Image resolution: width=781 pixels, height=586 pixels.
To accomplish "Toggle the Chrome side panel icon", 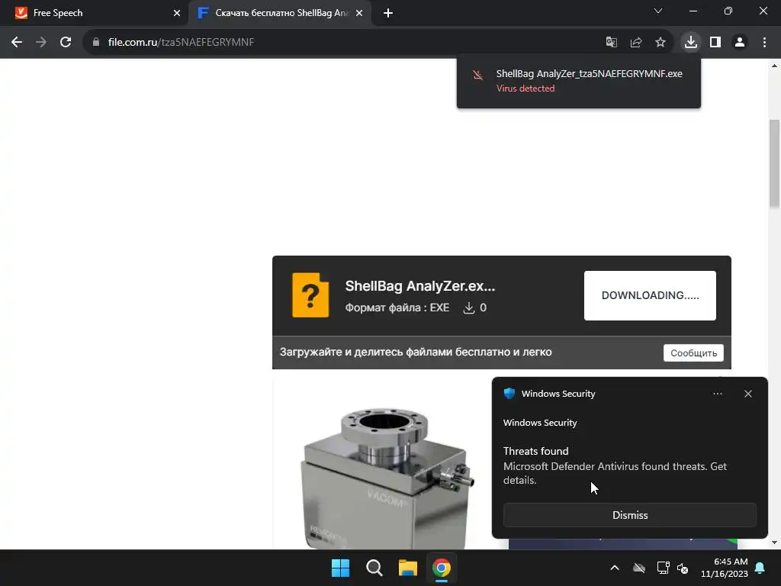I will [x=715, y=43].
